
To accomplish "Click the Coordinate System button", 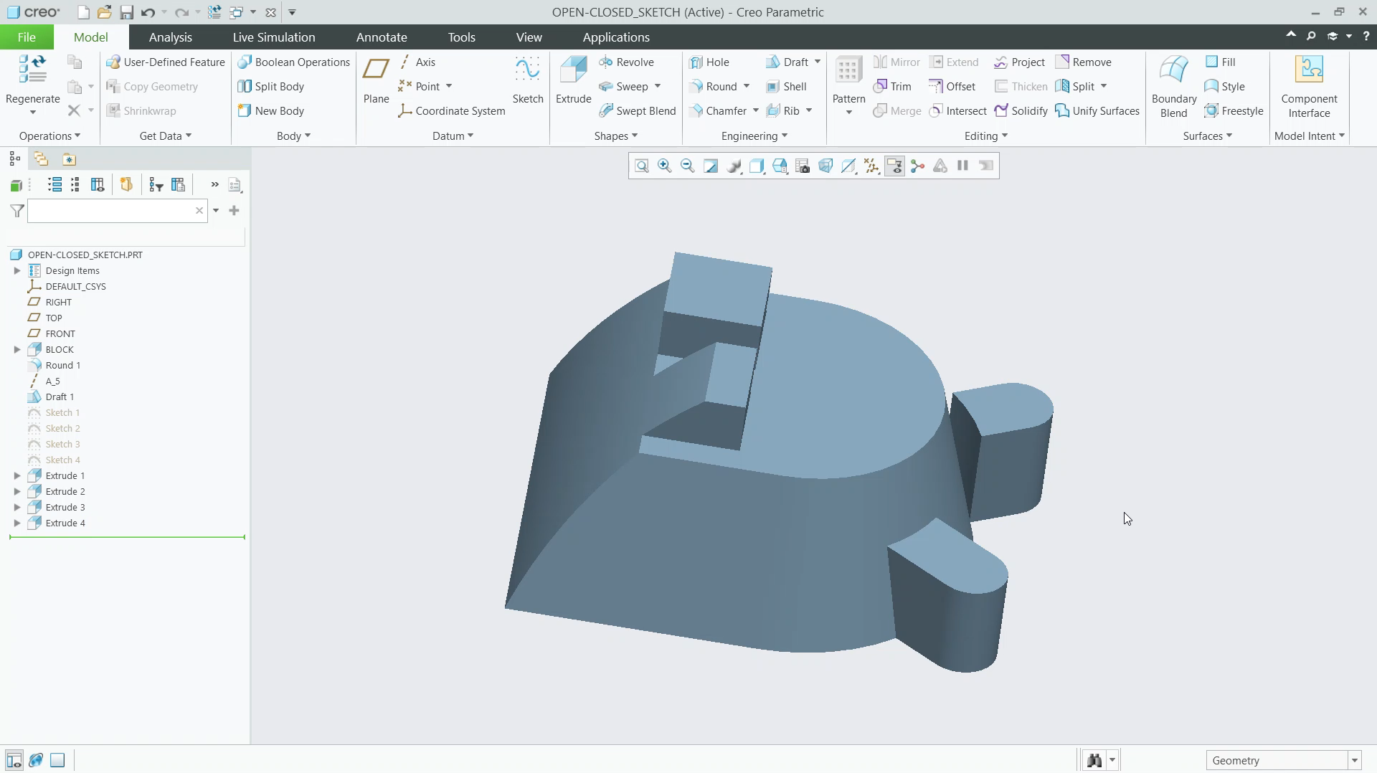I will (452, 111).
